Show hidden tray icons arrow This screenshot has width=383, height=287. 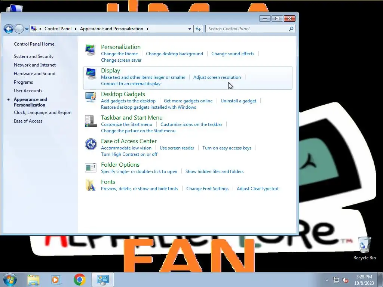click(x=327, y=280)
